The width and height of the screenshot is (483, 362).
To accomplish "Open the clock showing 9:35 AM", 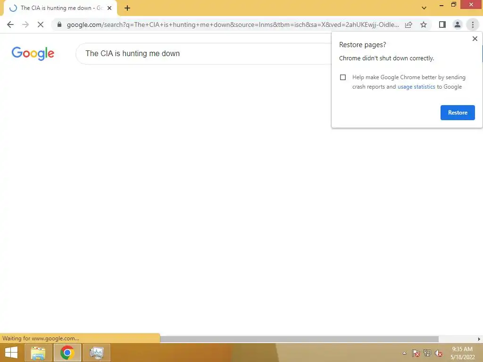I will 462,353.
